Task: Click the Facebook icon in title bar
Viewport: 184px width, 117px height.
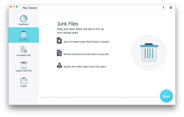Action: (163, 8)
